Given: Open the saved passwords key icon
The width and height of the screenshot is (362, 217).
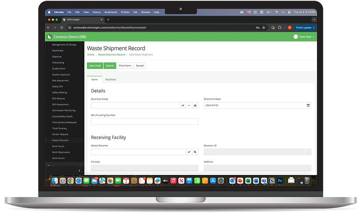Looking at the screenshot, I should [x=258, y=28].
